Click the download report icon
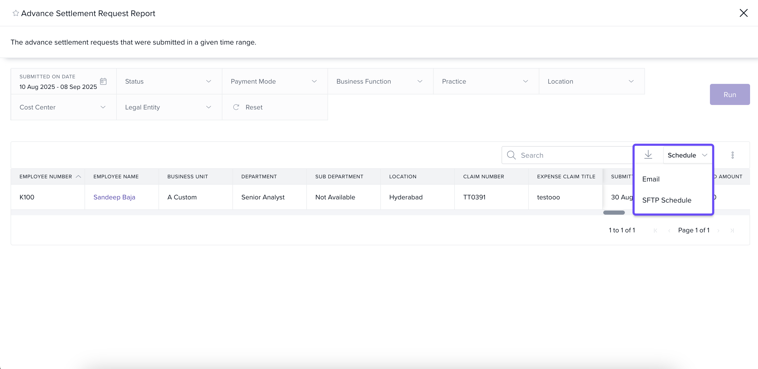758x369 pixels. pyautogui.click(x=648, y=155)
